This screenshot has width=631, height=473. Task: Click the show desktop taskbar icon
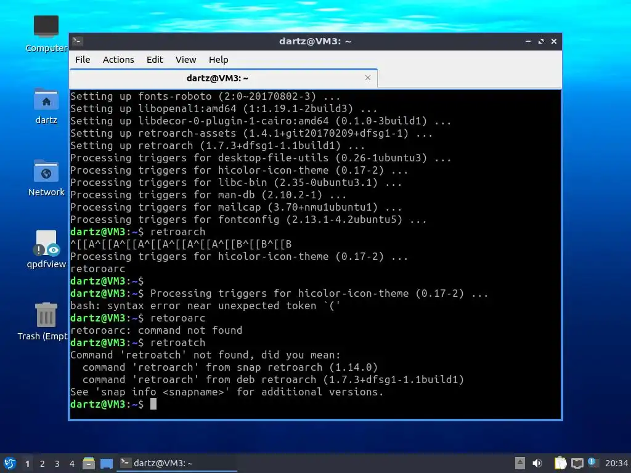pos(106,463)
